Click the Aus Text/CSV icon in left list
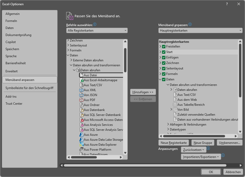The height and width of the screenshot is (177, 245). point(82,85)
